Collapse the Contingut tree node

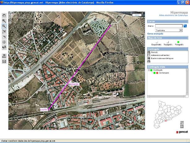coord(149,70)
